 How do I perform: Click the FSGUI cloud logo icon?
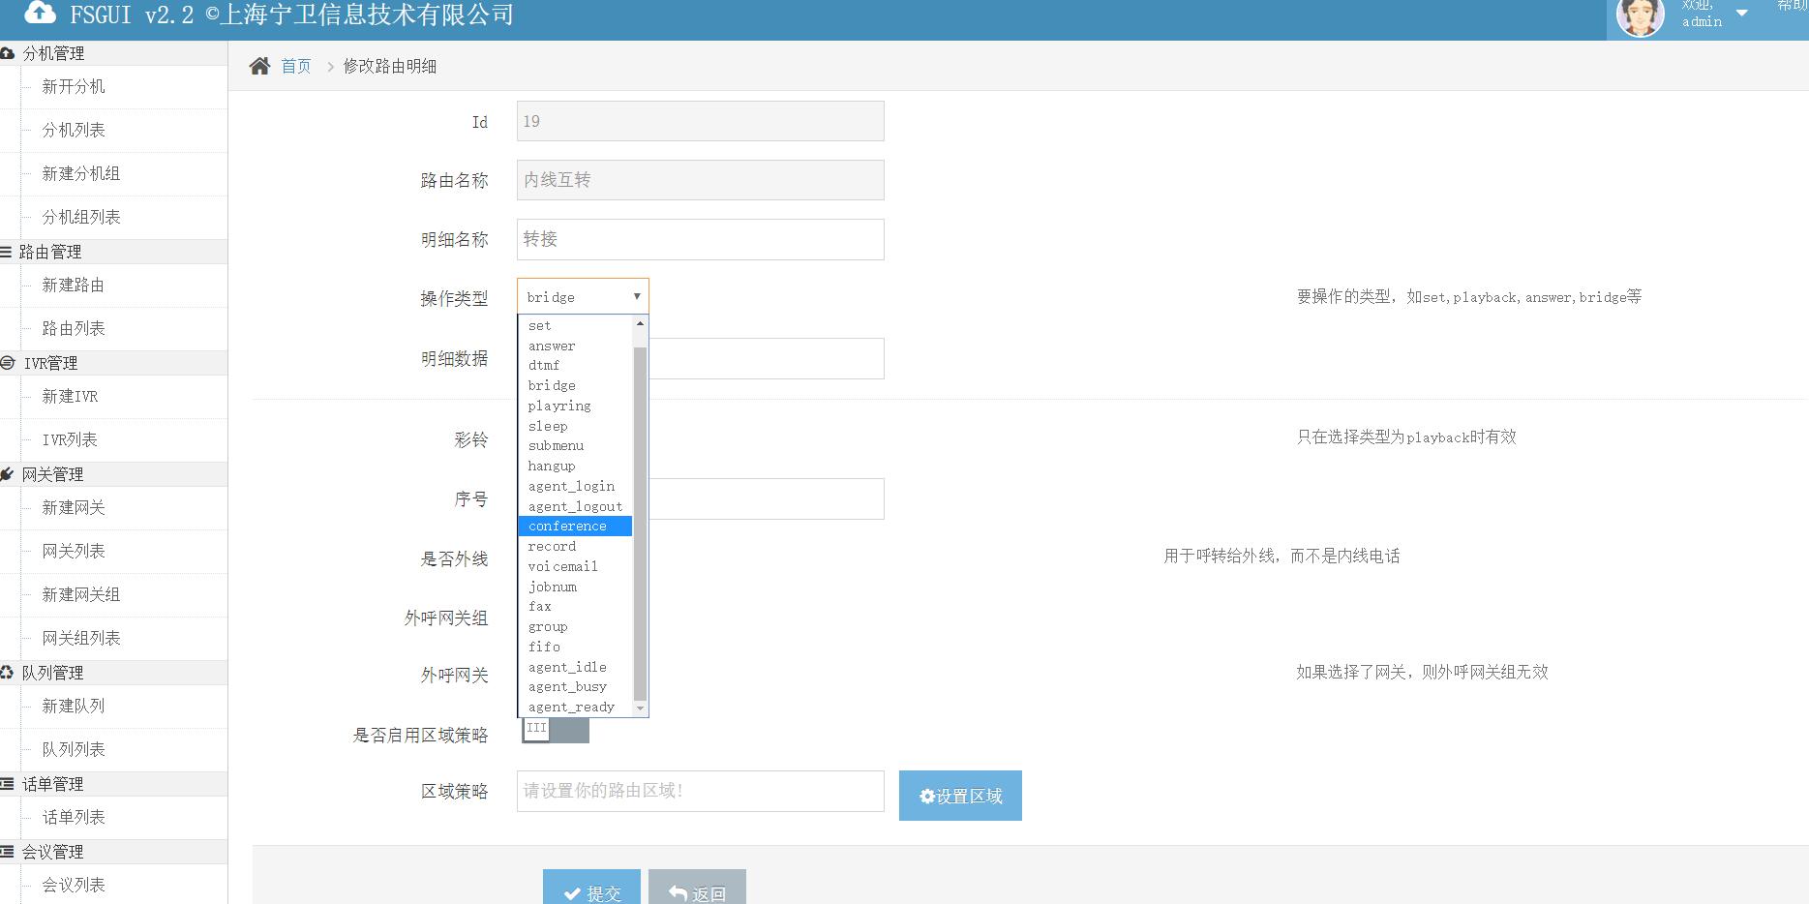tap(40, 13)
